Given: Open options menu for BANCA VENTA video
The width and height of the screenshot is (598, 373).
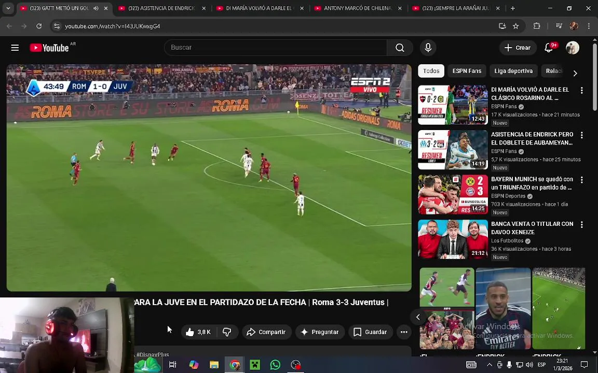Looking at the screenshot, I should [581, 224].
